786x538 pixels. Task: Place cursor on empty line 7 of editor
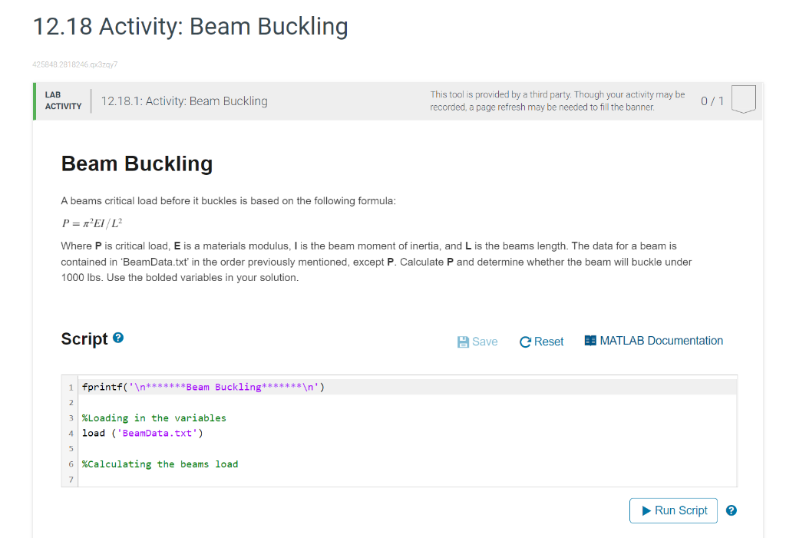click(x=407, y=480)
